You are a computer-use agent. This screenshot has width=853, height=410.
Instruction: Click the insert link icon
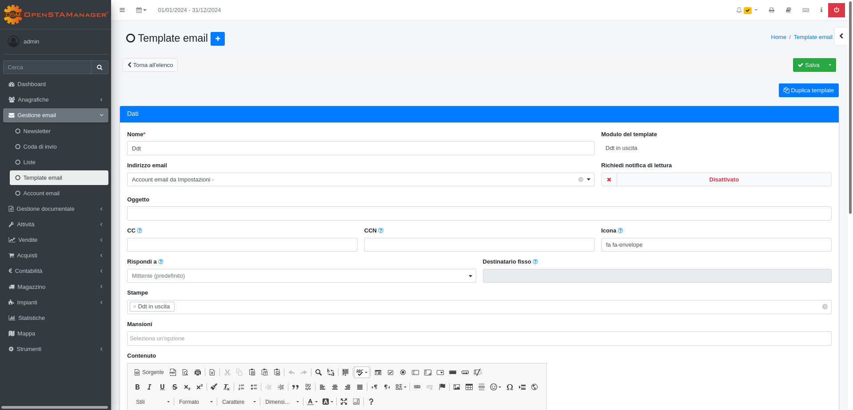(417, 387)
